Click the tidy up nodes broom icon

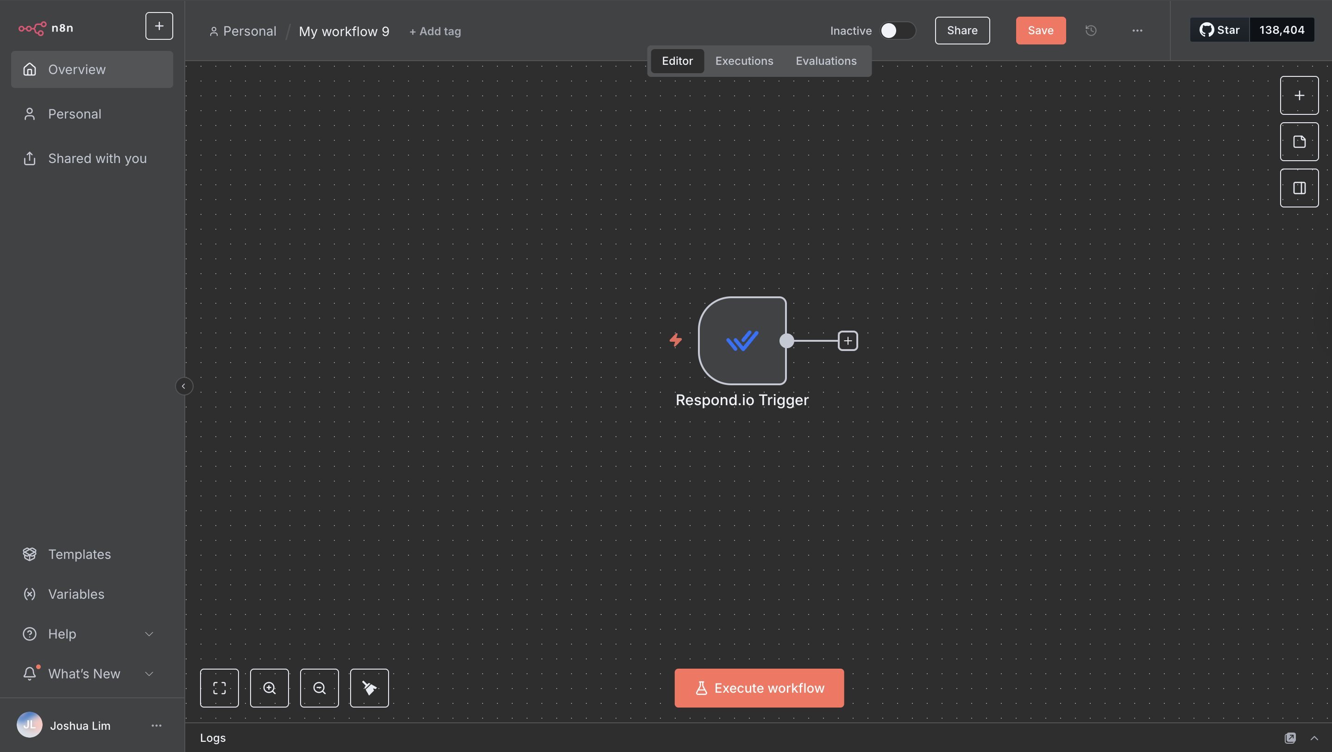[369, 688]
